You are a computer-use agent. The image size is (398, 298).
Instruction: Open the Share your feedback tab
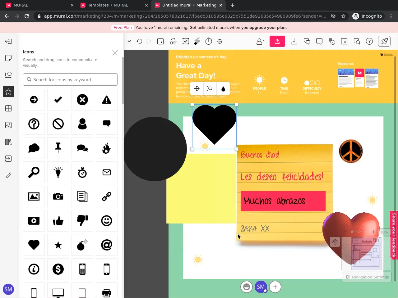click(394, 235)
